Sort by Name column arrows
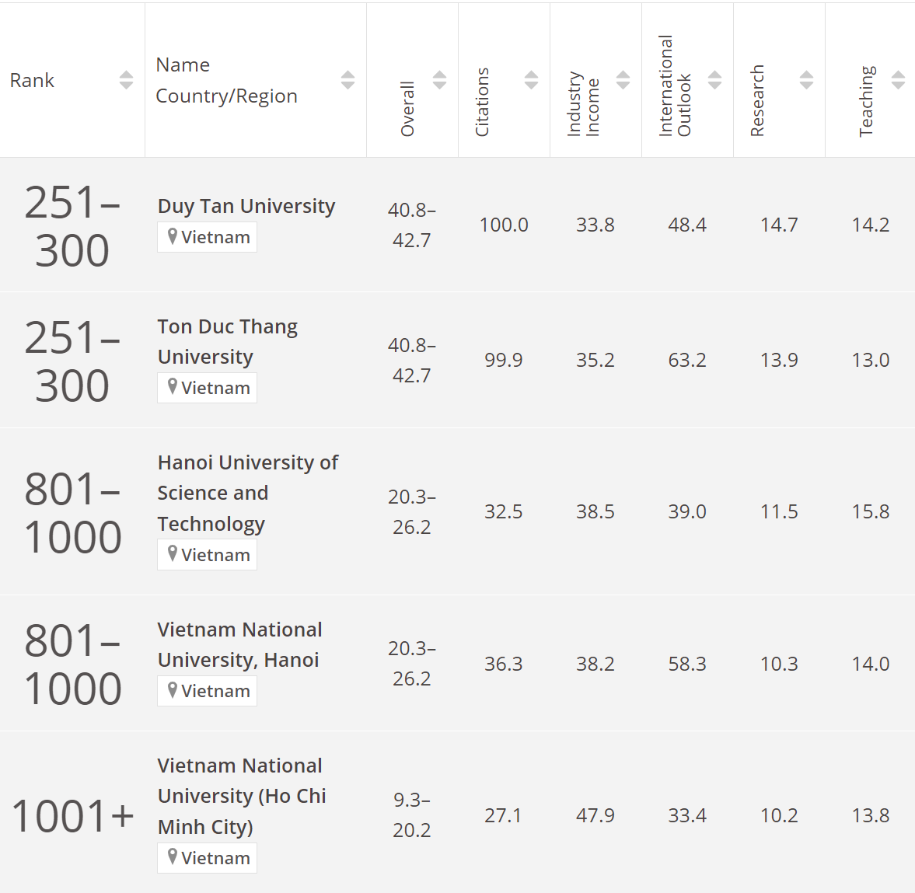This screenshot has height=893, width=915. click(x=347, y=80)
